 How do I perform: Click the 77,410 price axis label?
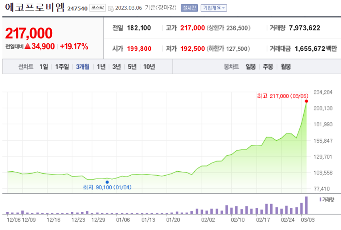click(322, 189)
